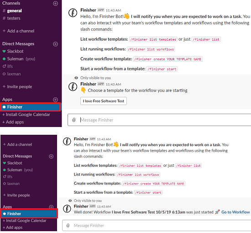Image resolution: width=251 pixels, height=233 pixels.
Task: Click the 11:43 AM timestamp on top welcome message
Action: coord(113,11)
